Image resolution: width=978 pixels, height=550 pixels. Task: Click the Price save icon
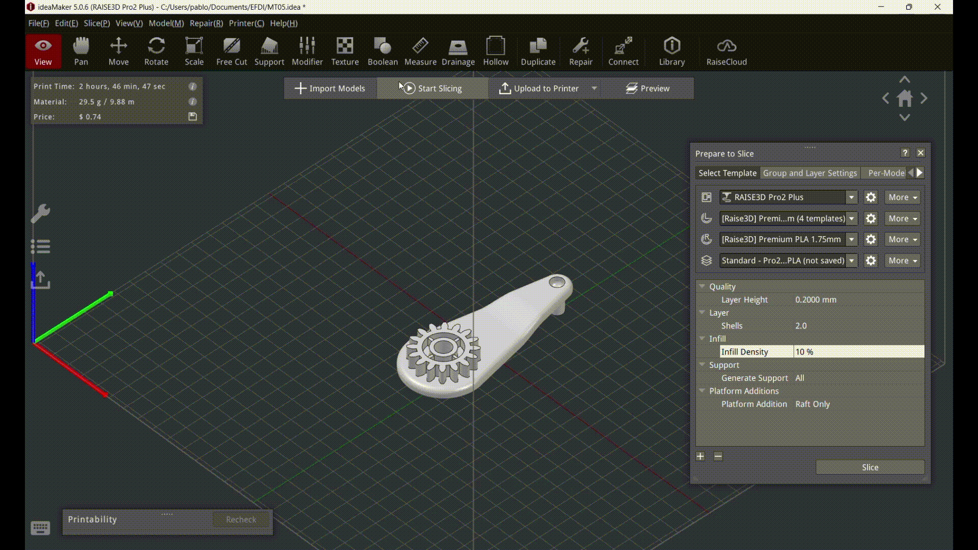pos(193,117)
